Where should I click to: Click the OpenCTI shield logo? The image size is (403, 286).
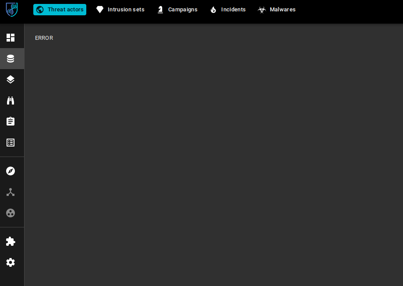coord(12,10)
